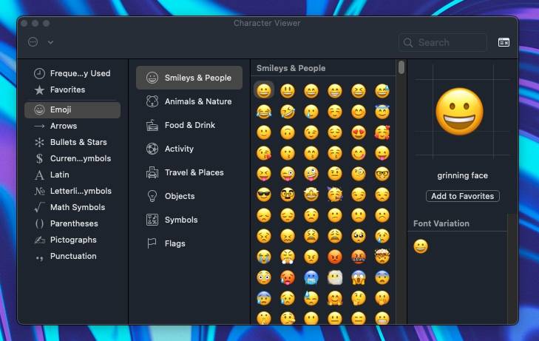This screenshot has width=539, height=341.
Task: Click the large grinning face preview
Action: tap(460, 112)
